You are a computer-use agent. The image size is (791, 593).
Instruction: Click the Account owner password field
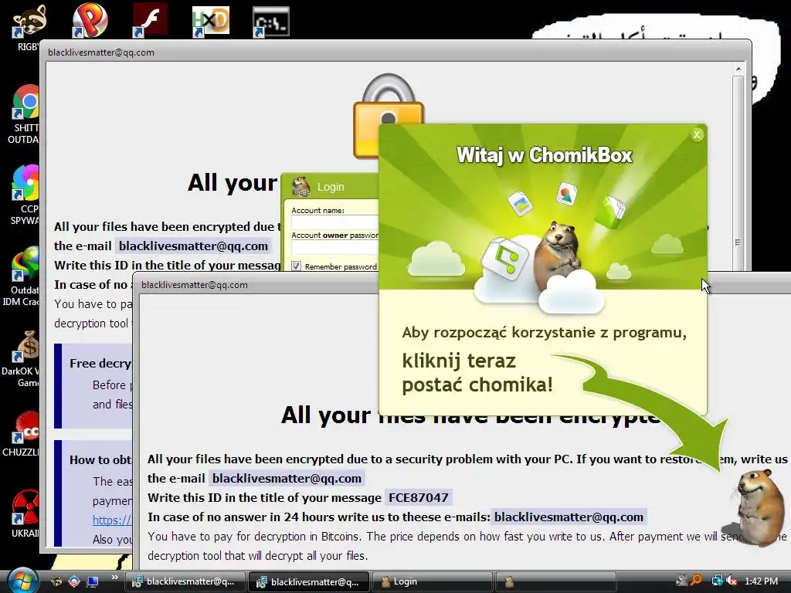pyautogui.click(x=335, y=248)
